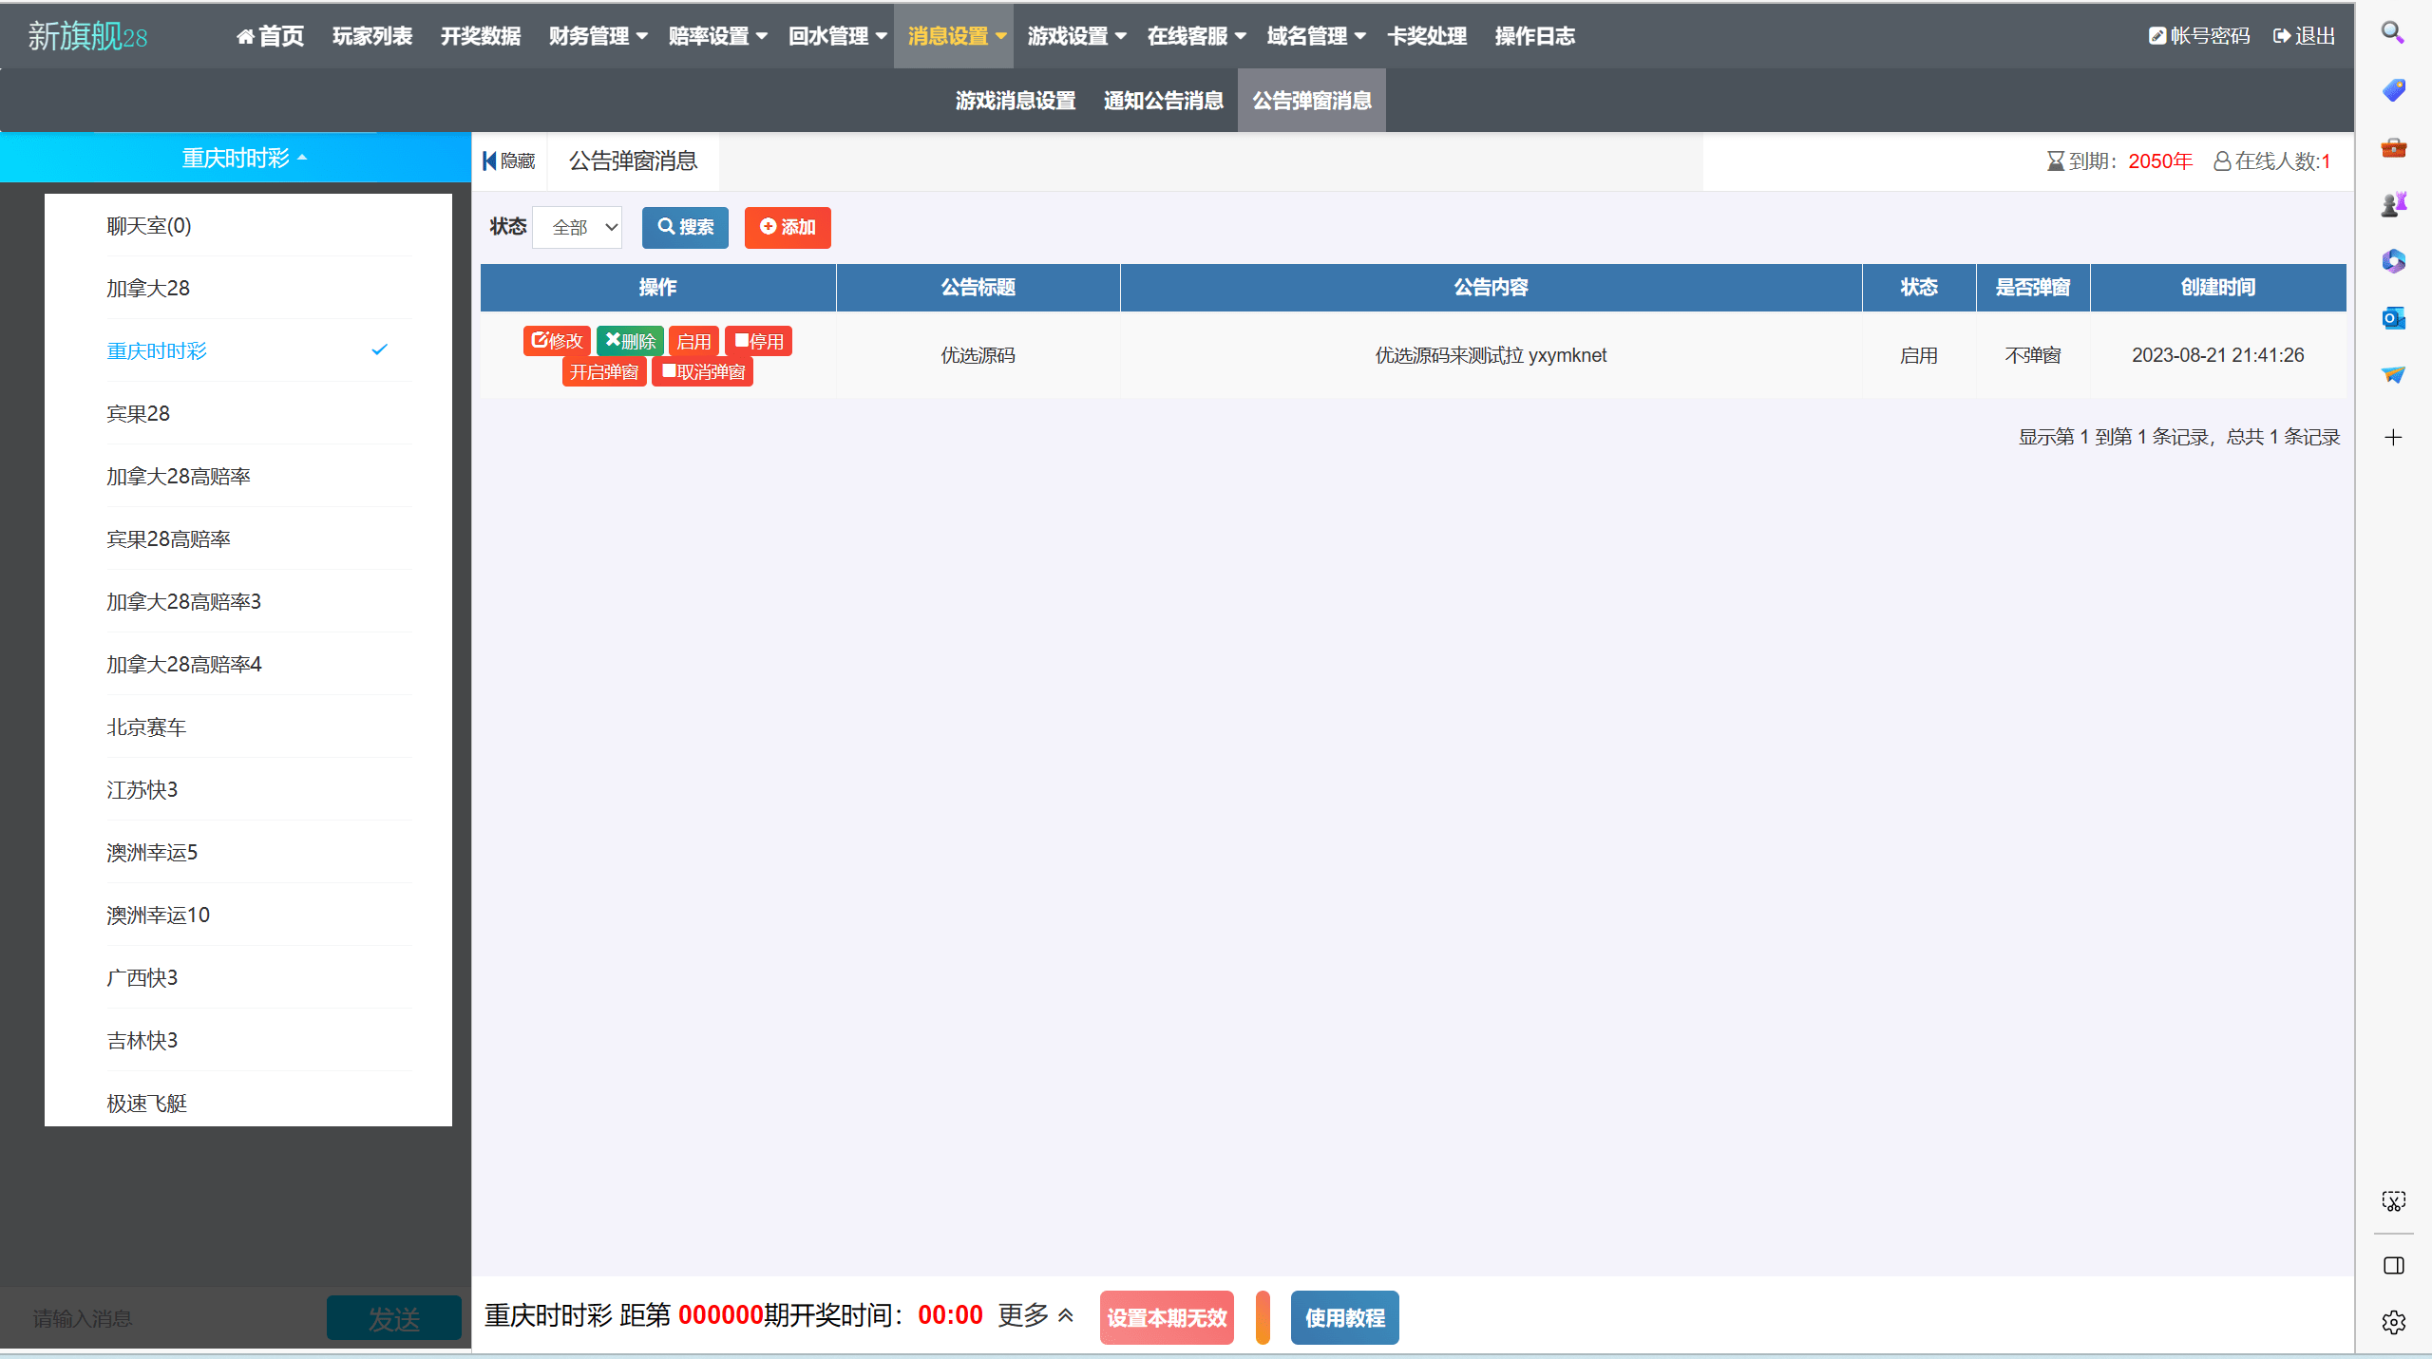This screenshot has width=2432, height=1359.
Task: Click 帐号密码 account password icon
Action: [2199, 36]
